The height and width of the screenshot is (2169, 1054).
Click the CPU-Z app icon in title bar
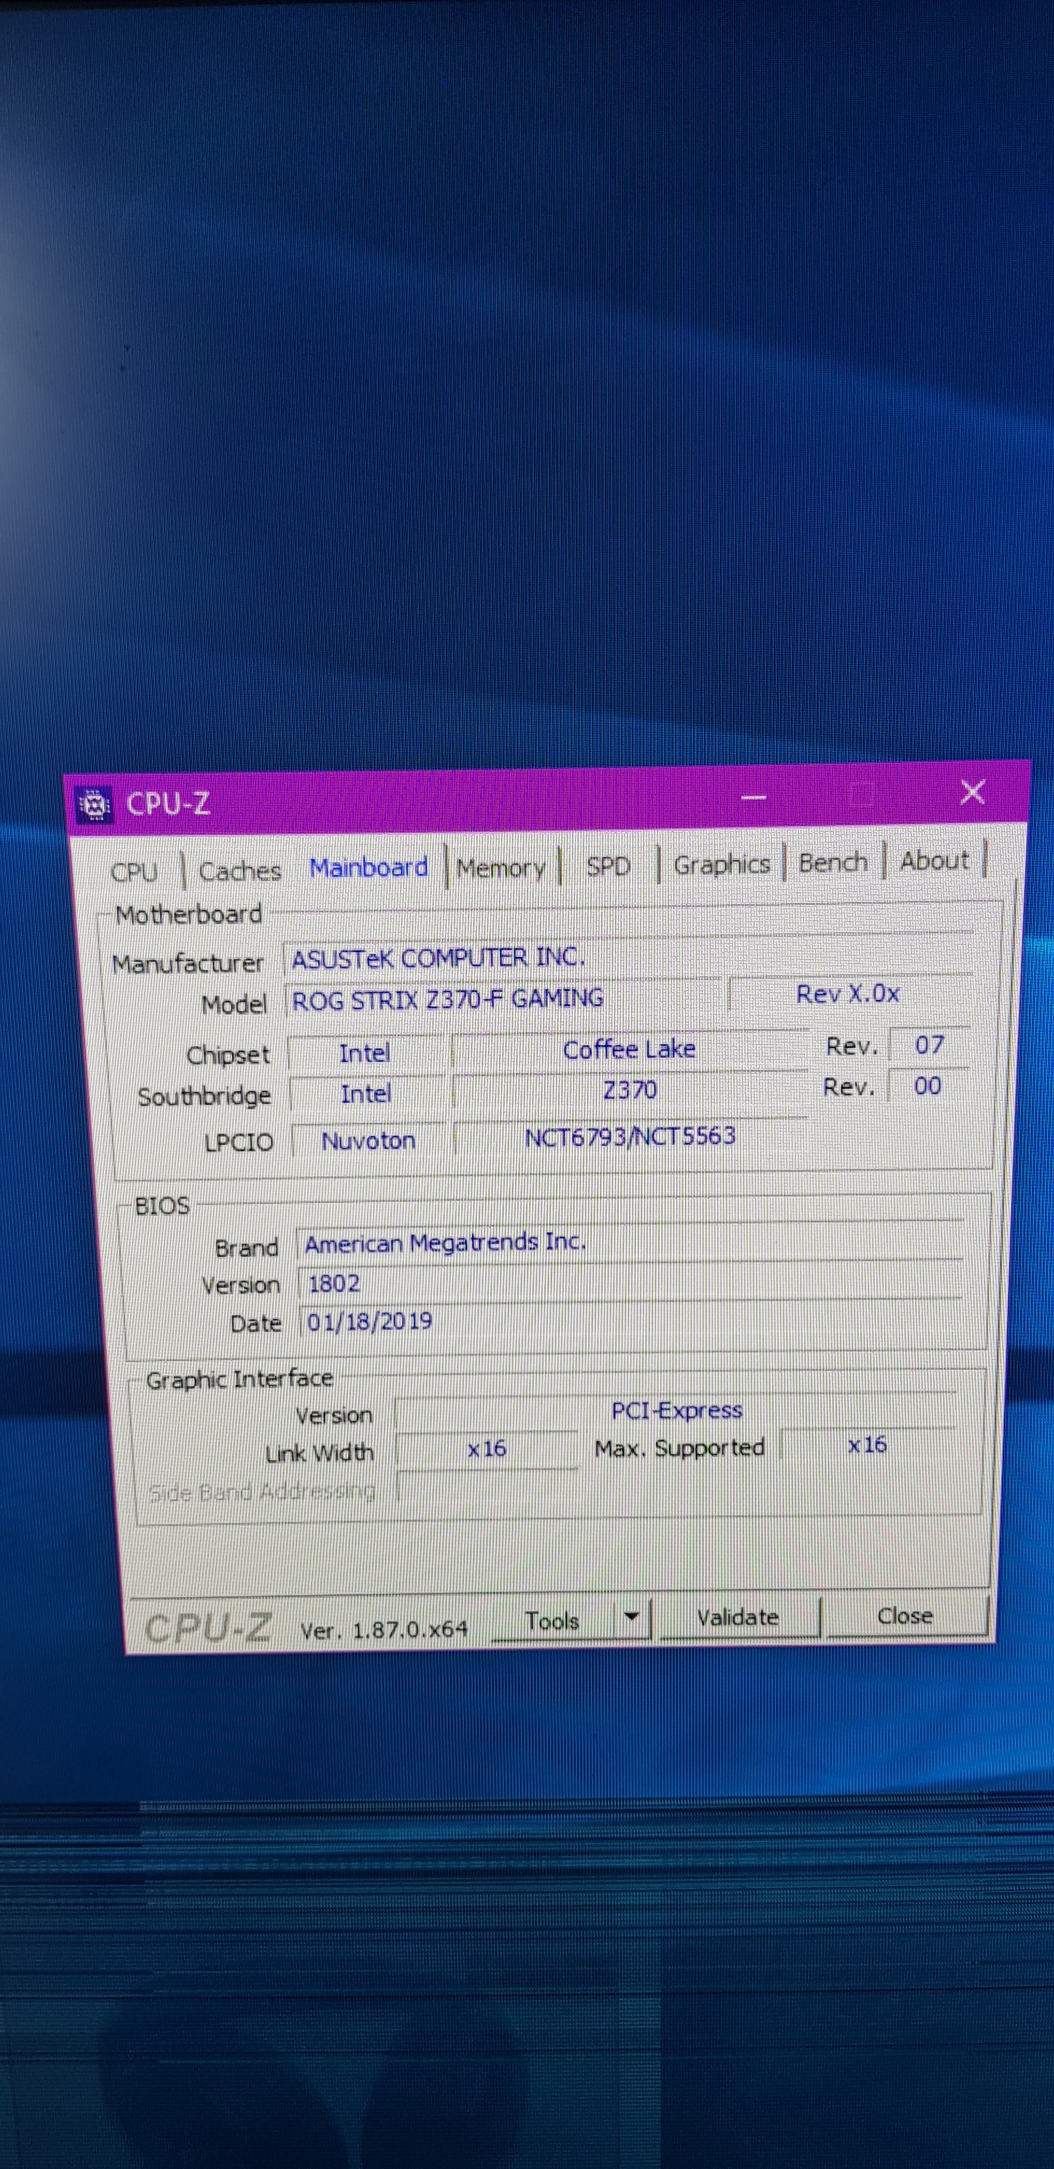94,805
